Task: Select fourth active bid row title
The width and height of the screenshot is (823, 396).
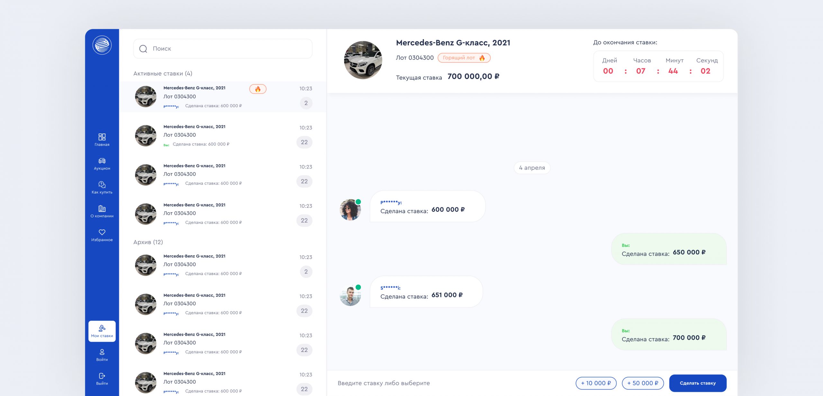Action: (194, 205)
